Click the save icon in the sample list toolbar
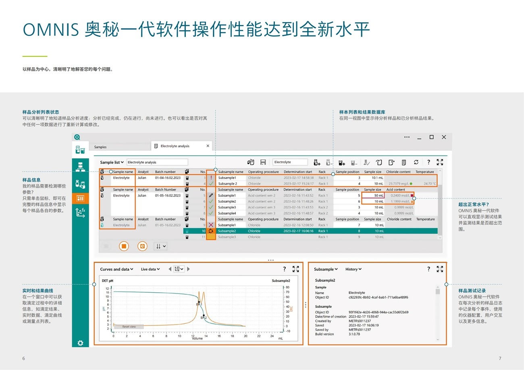524x370 pixels. pyautogui.click(x=263, y=162)
